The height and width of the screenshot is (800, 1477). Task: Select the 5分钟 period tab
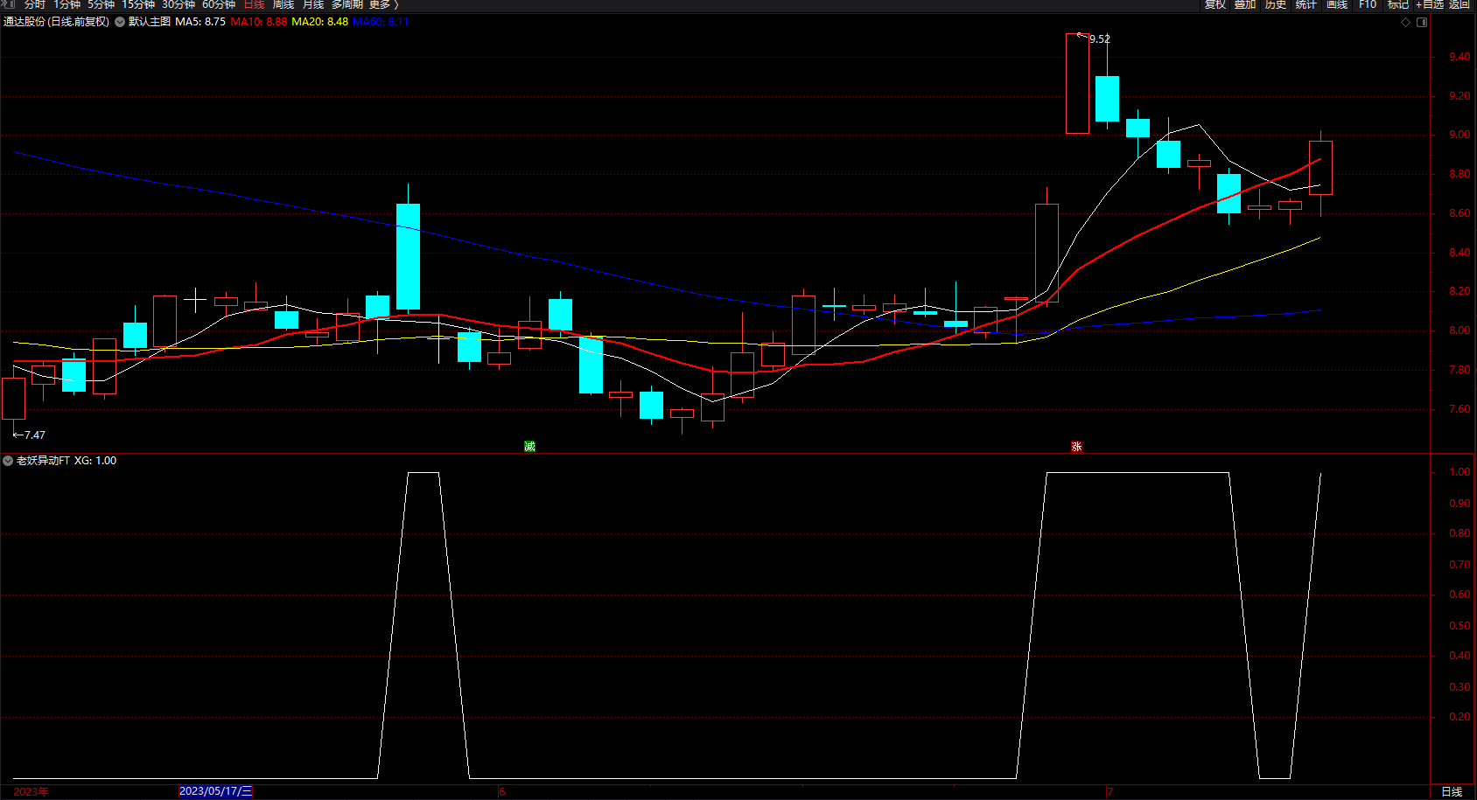(101, 4)
